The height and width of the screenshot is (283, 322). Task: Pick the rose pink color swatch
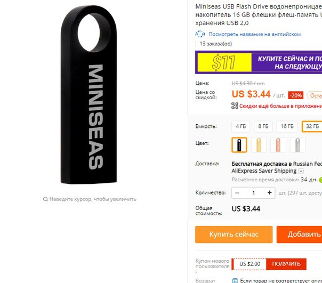pyautogui.click(x=278, y=145)
